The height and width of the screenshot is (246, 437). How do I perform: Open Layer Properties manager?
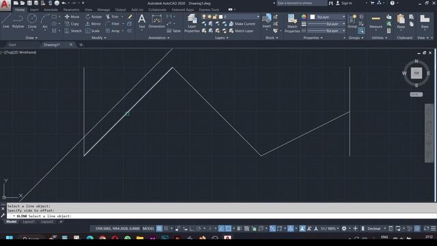(192, 23)
